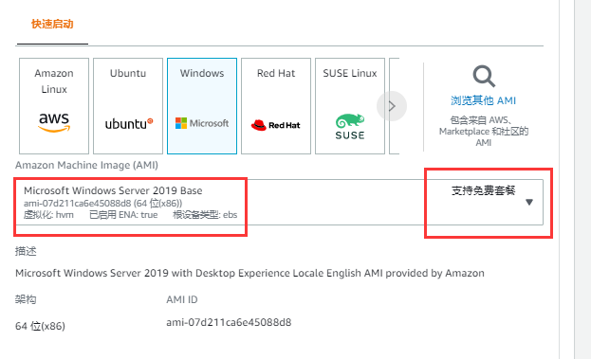Click the 支持免费套餐 label in dropdown

[x=483, y=190]
